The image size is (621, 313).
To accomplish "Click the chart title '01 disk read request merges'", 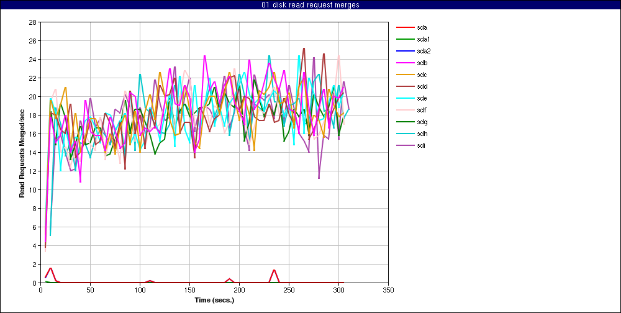I will pos(310,5).
